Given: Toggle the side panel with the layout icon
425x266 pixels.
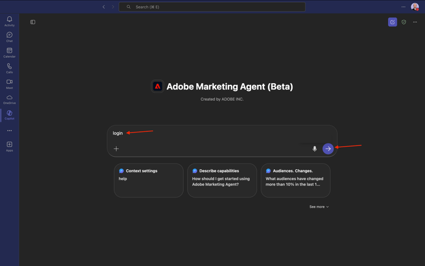Looking at the screenshot, I should (33, 22).
